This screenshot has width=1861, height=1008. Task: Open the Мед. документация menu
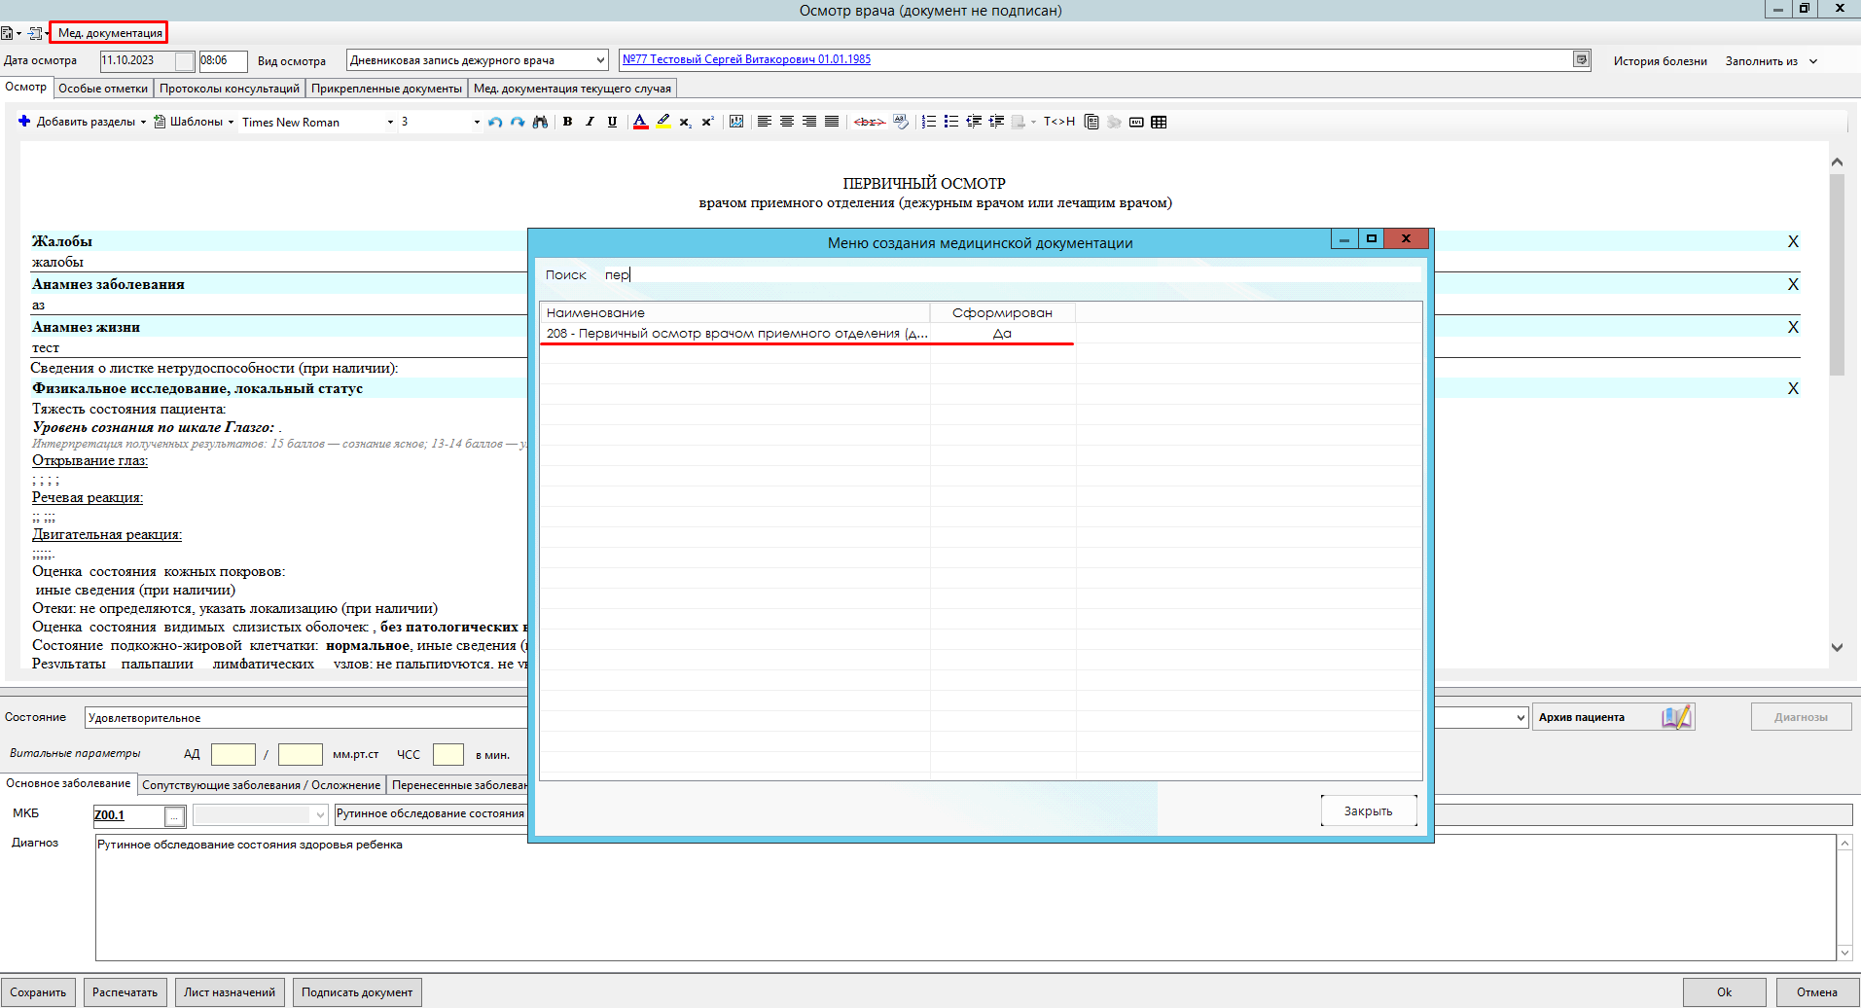click(x=110, y=33)
